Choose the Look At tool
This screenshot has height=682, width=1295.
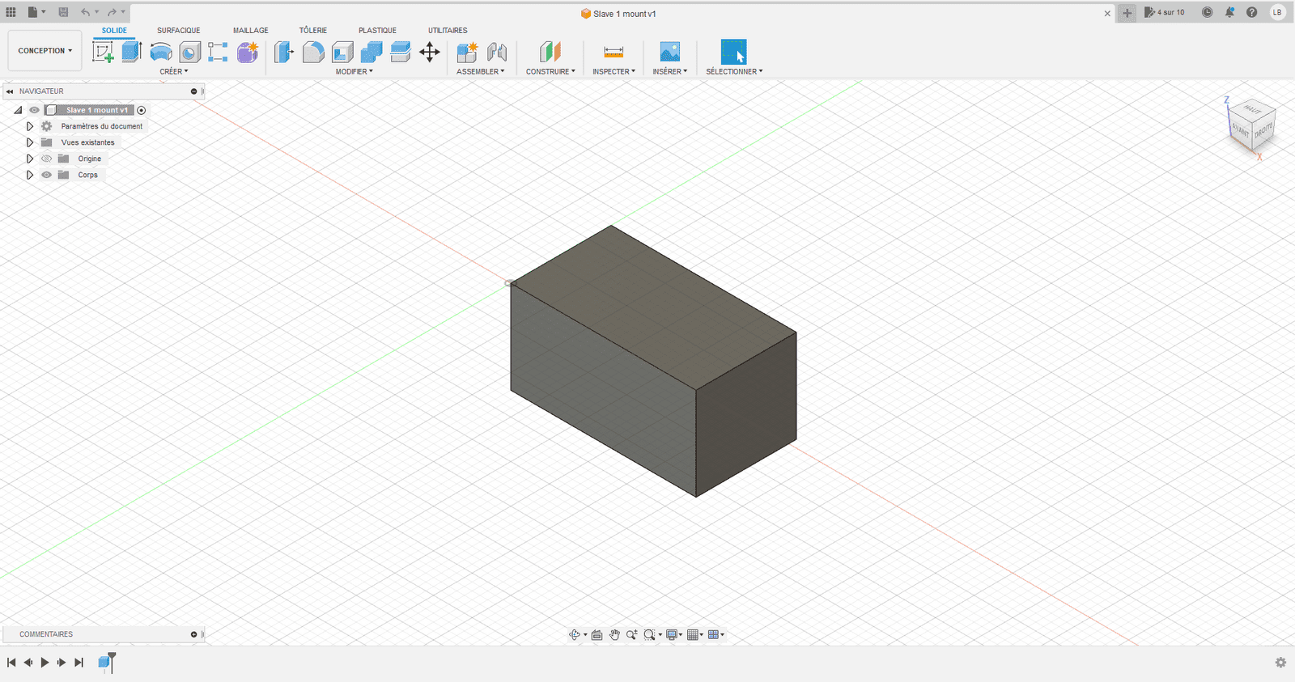(x=597, y=635)
